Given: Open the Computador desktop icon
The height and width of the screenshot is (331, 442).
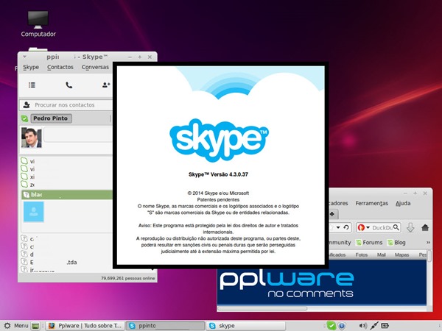Looking at the screenshot, I should (x=38, y=24).
